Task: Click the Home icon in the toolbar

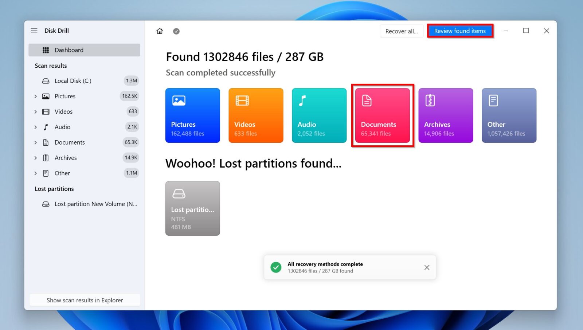Action: (160, 31)
